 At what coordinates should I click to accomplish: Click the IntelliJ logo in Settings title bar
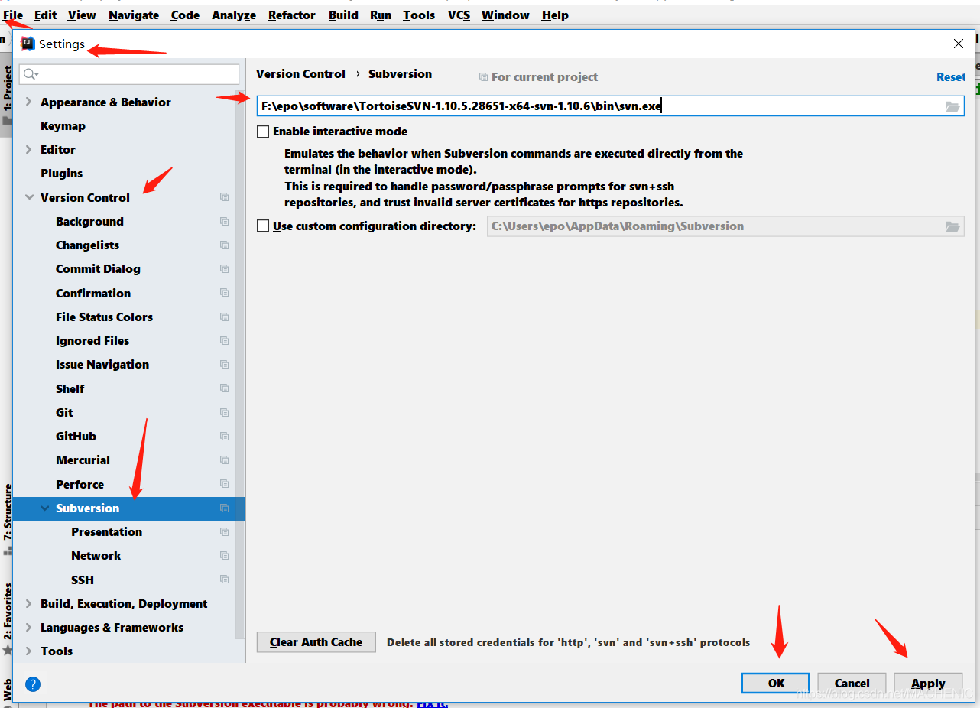[x=28, y=44]
